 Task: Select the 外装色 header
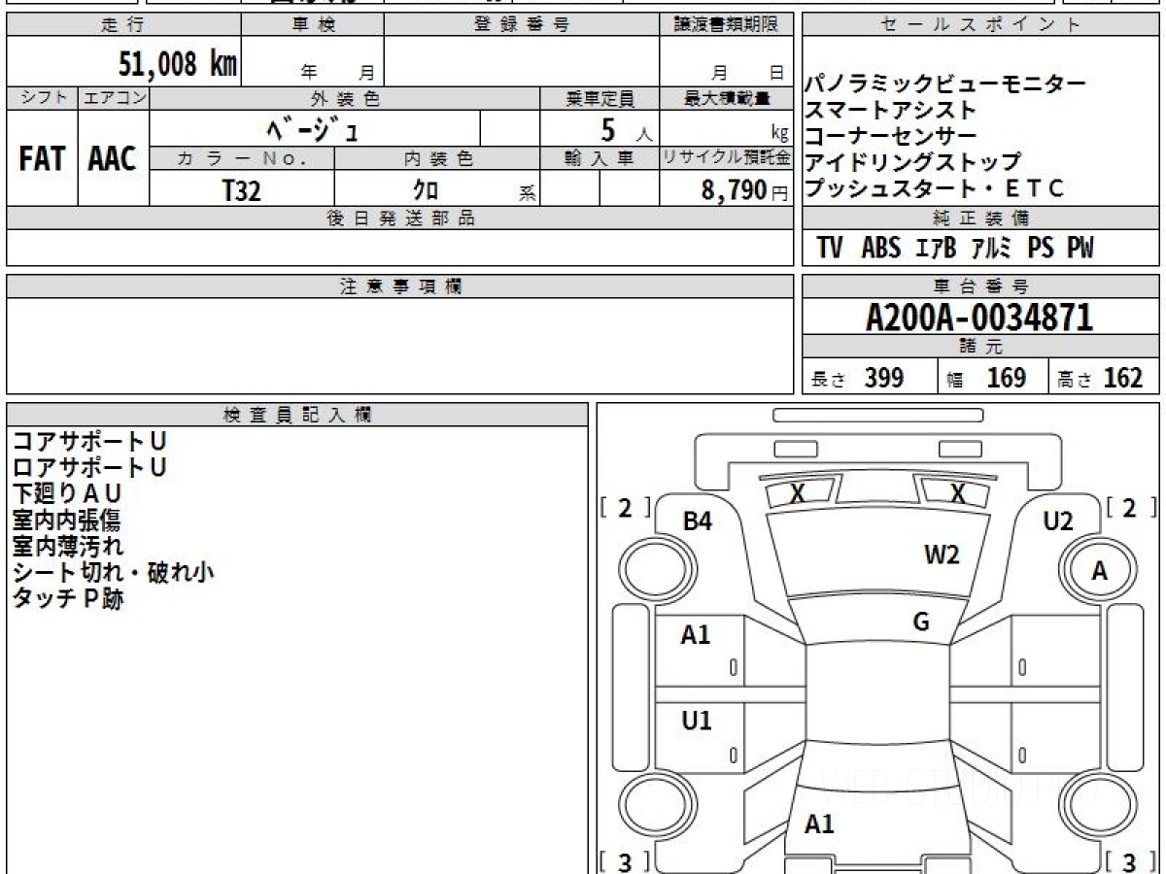(345, 98)
